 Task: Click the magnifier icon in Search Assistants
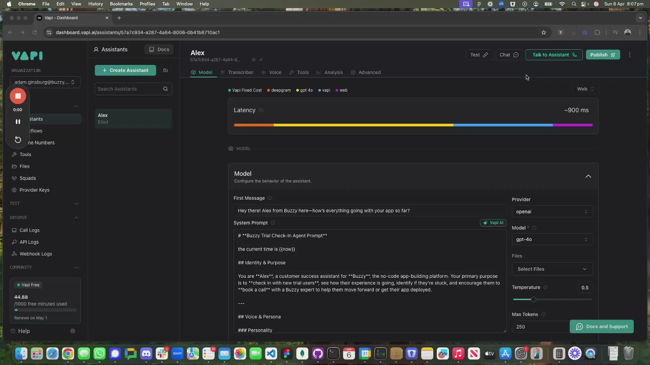pyautogui.click(x=165, y=89)
